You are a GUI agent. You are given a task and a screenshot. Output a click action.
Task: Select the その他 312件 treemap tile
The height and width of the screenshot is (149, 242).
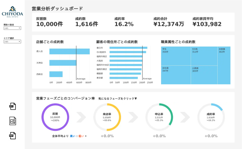tap(204, 56)
